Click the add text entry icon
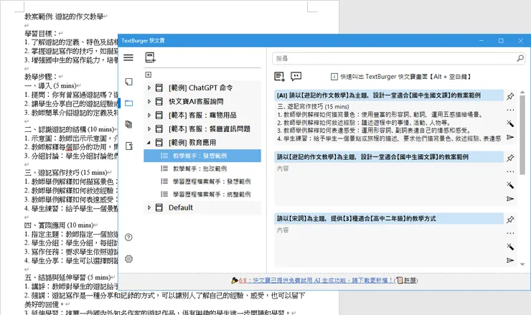 (x=279, y=77)
